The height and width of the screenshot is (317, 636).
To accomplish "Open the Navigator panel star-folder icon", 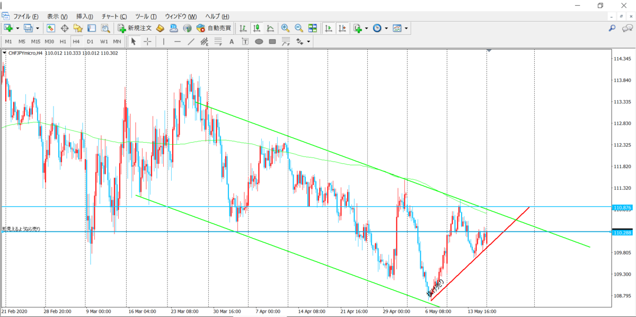I will pyautogui.click(x=78, y=28).
